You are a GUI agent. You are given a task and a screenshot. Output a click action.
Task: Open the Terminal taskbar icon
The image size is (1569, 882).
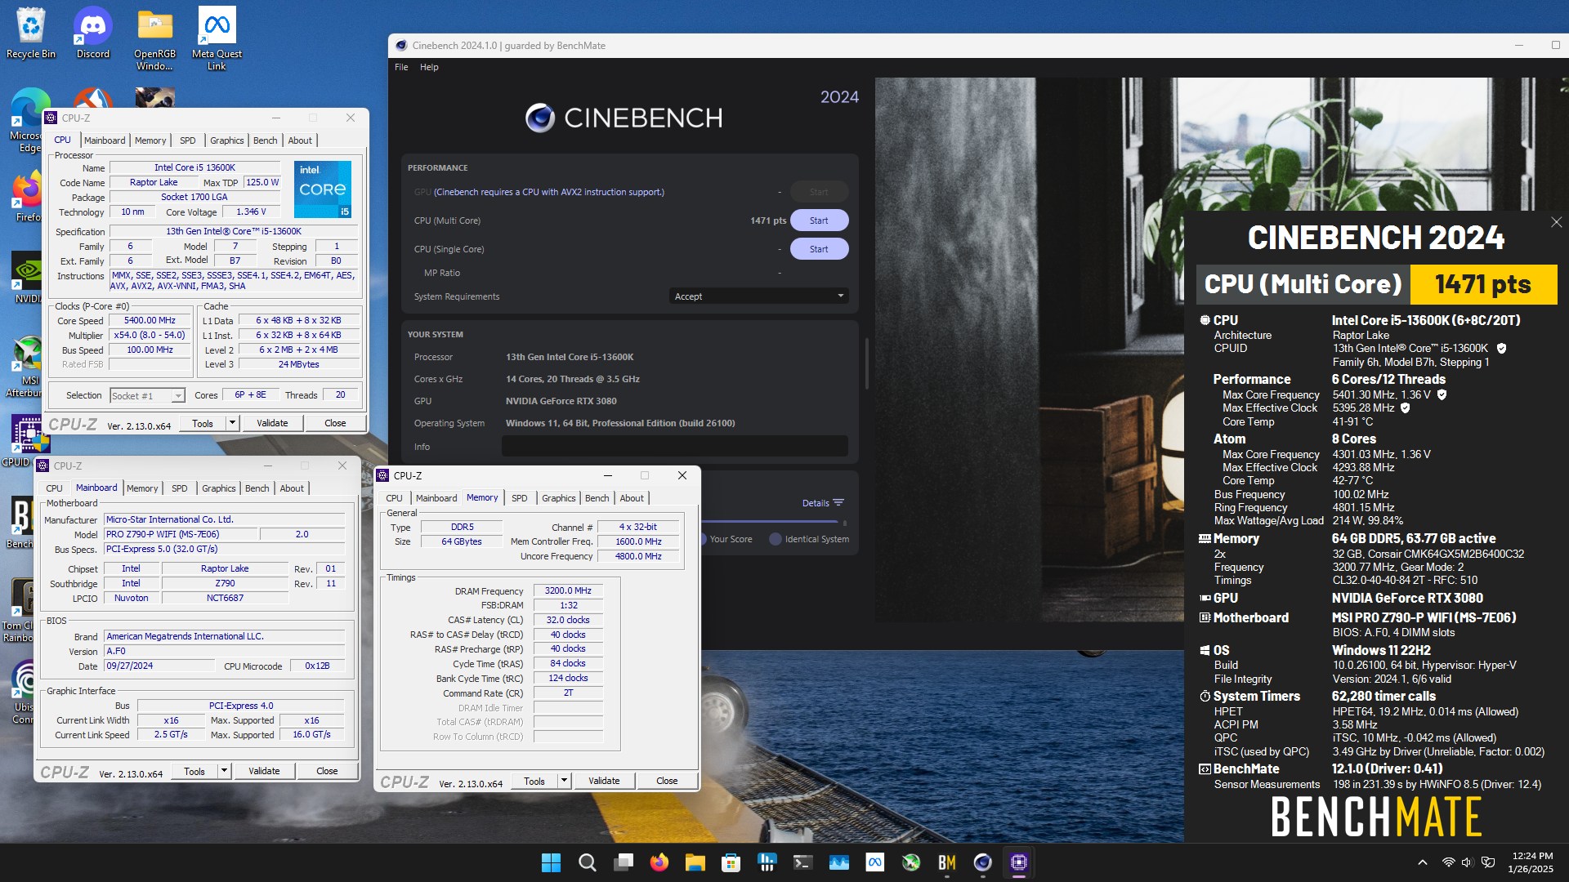tap(802, 862)
